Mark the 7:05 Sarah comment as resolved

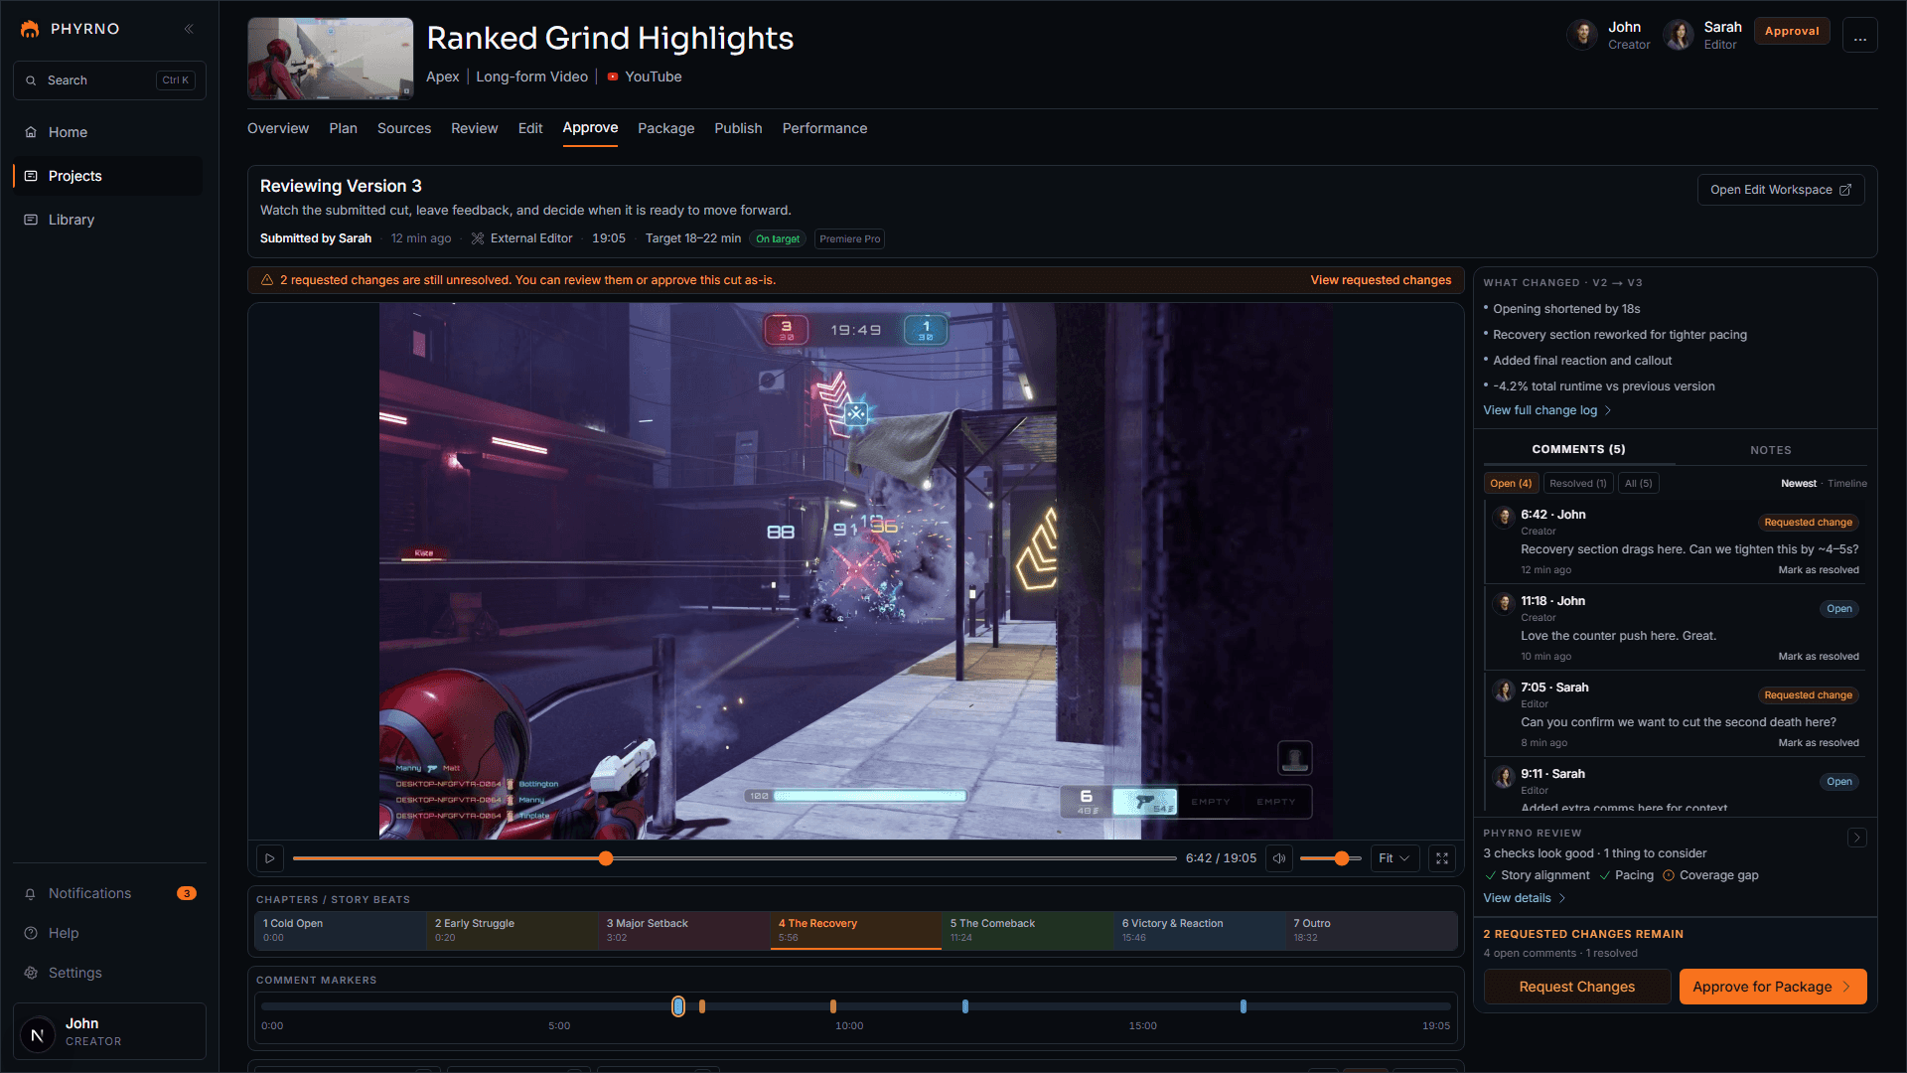click(1818, 743)
